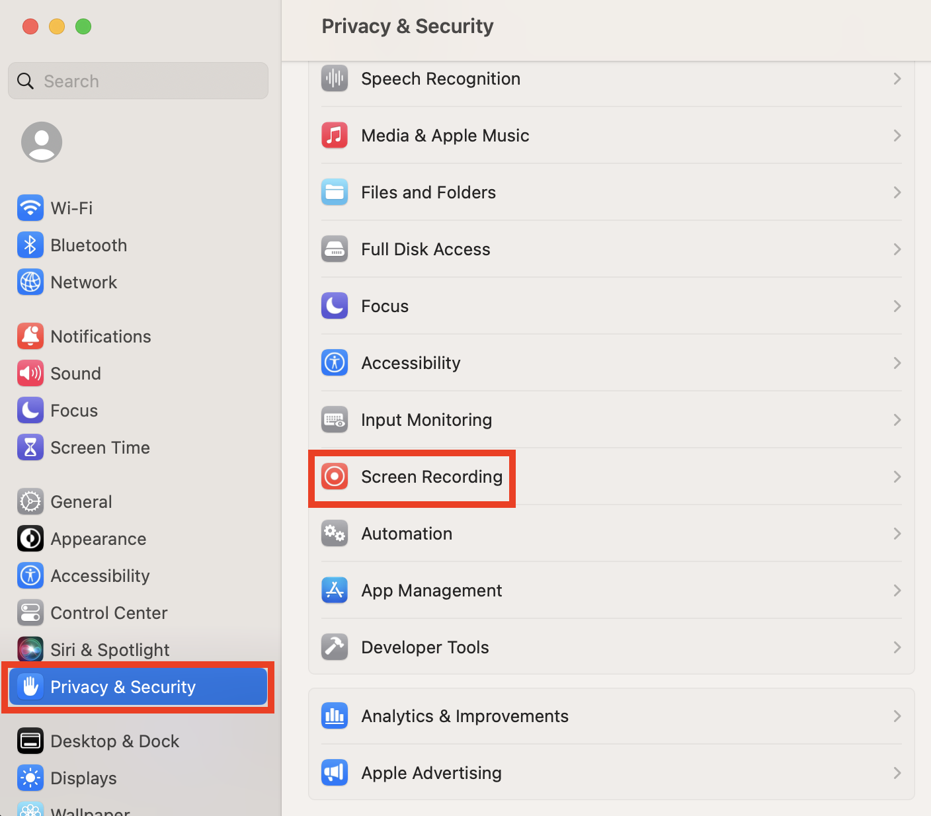Screen dimensions: 931x816
Task: Click the Media & Apple Music icon
Action: pyautogui.click(x=335, y=136)
